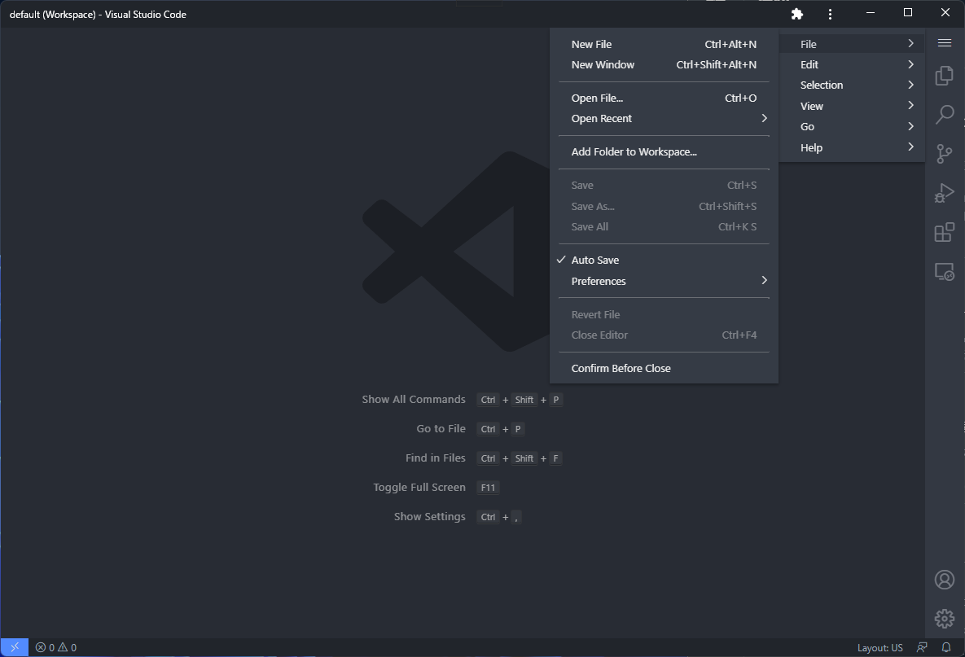Screen dimensions: 965x657
Task: Open the Source Control view icon
Action: pos(944,154)
